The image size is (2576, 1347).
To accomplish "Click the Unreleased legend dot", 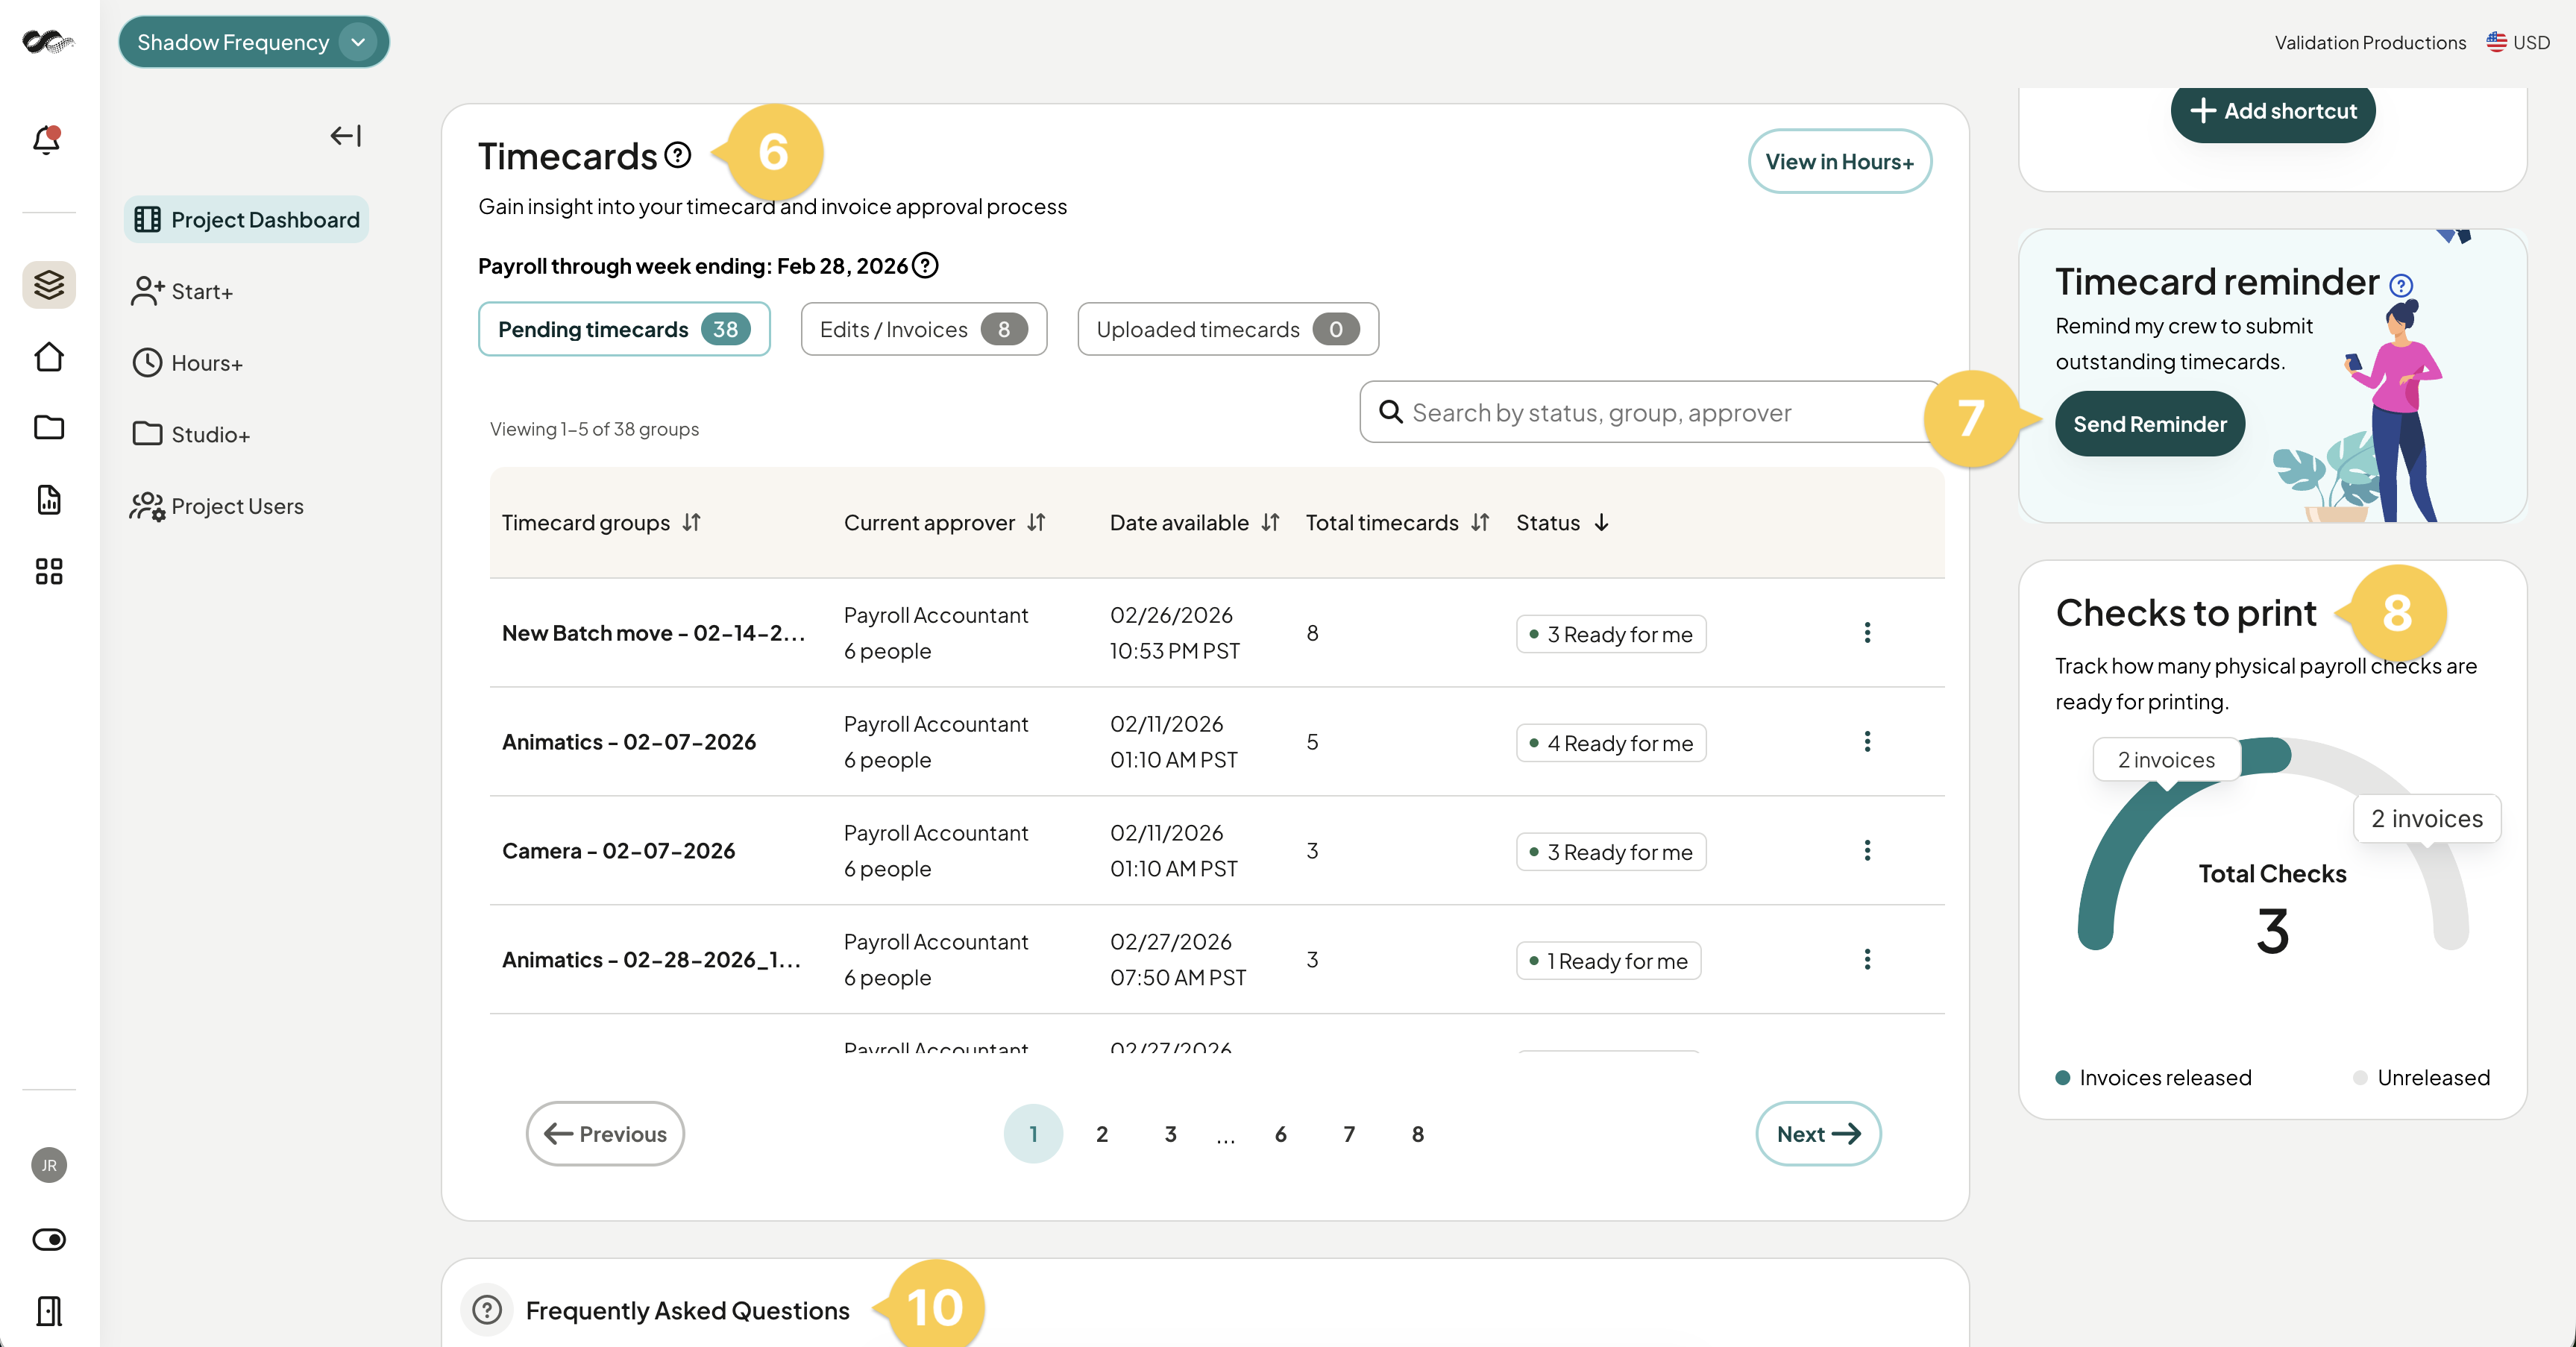I will point(2360,1078).
